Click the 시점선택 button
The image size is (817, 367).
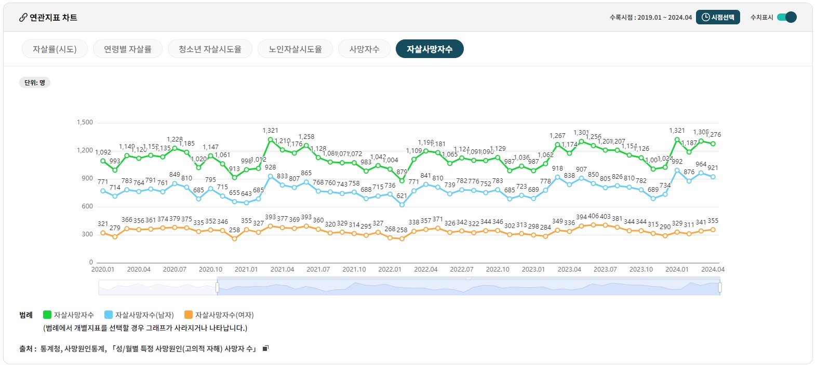718,17
